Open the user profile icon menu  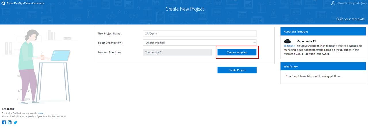(333, 3)
